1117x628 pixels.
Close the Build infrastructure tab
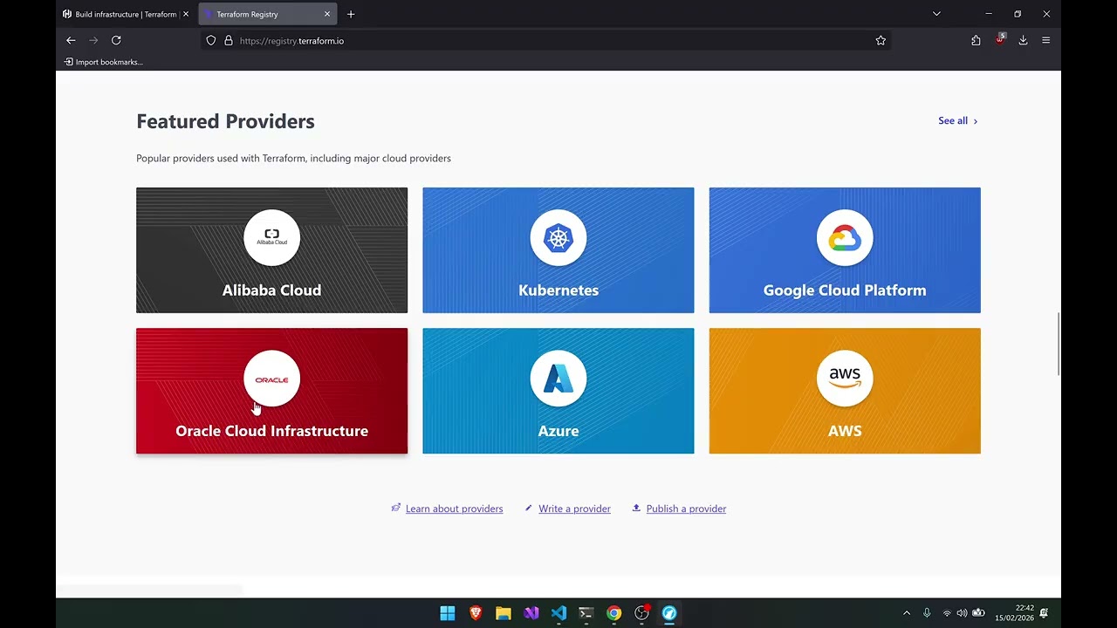click(x=185, y=14)
